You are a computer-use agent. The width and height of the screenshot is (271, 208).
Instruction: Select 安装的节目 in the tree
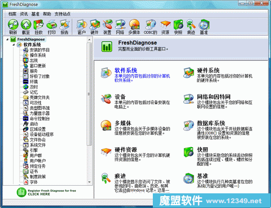(40, 50)
